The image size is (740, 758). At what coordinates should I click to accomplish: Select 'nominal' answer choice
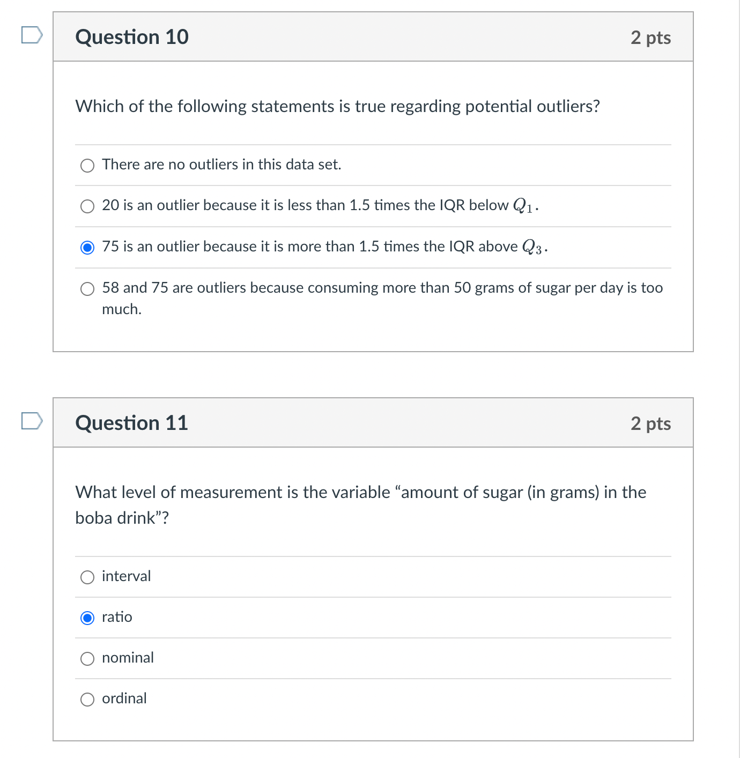(87, 658)
